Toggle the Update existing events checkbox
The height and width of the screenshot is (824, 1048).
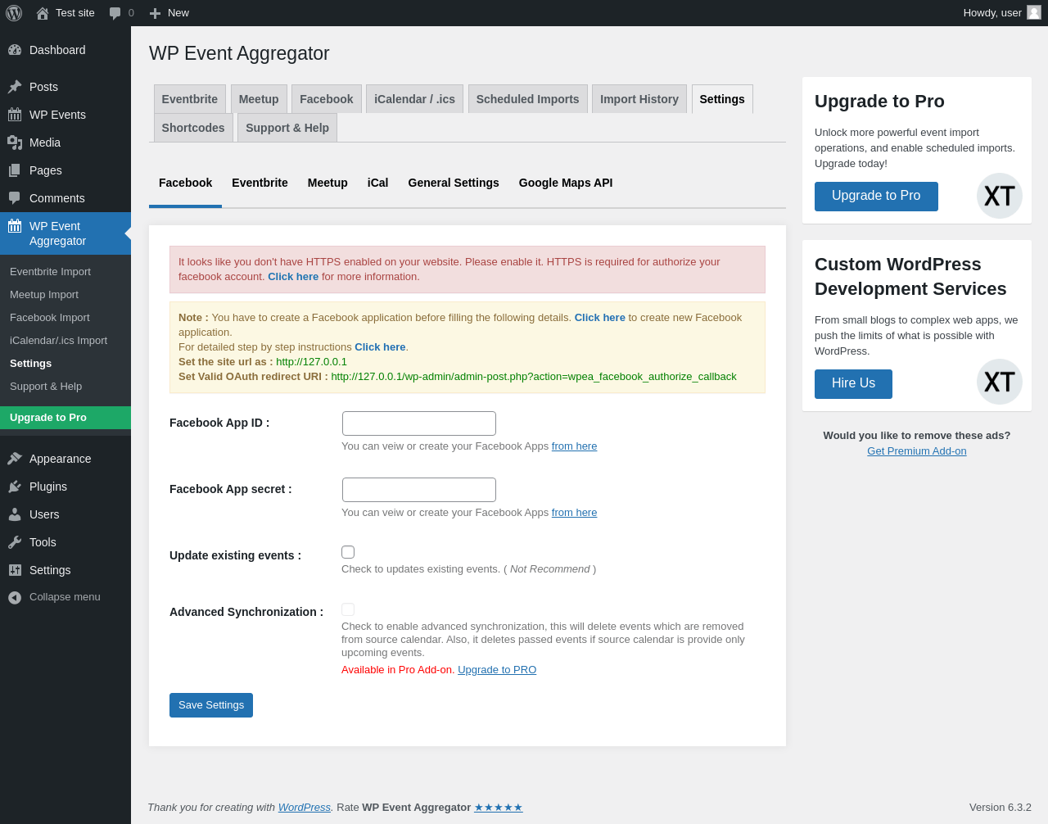pyautogui.click(x=348, y=552)
